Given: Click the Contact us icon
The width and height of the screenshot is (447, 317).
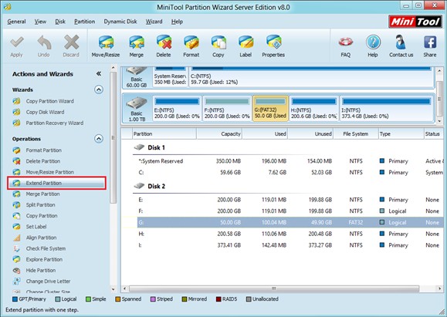Looking at the screenshot, I should point(401,42).
